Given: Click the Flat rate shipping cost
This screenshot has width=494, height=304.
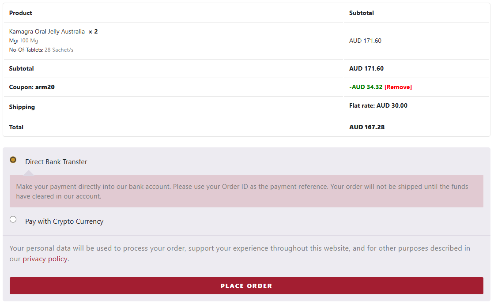Looking at the screenshot, I should (378, 105).
